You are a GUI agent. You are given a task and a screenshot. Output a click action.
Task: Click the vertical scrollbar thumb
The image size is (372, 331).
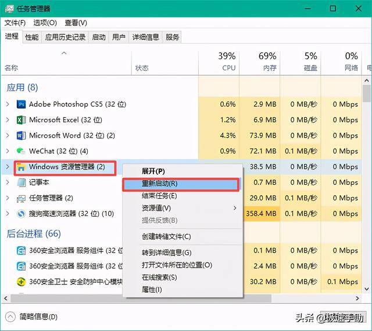coord(367,93)
